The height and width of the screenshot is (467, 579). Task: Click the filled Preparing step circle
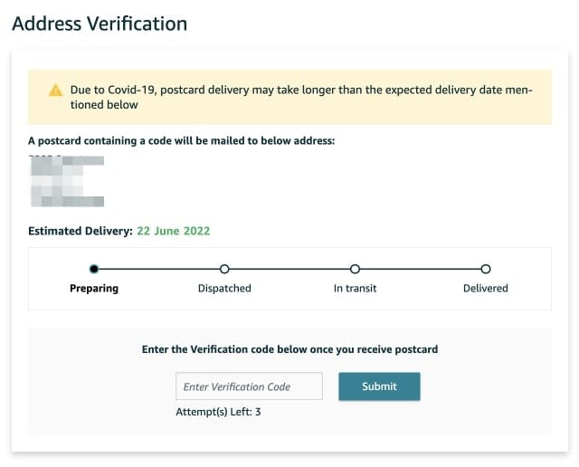tap(94, 269)
